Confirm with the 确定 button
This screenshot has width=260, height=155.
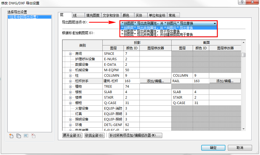click(213, 148)
